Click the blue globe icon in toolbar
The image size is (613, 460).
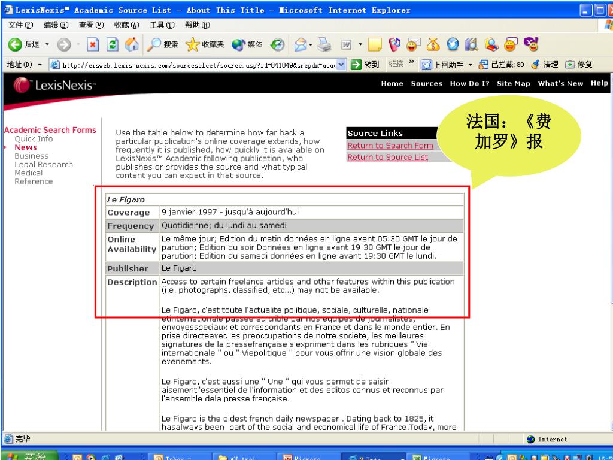click(x=453, y=44)
